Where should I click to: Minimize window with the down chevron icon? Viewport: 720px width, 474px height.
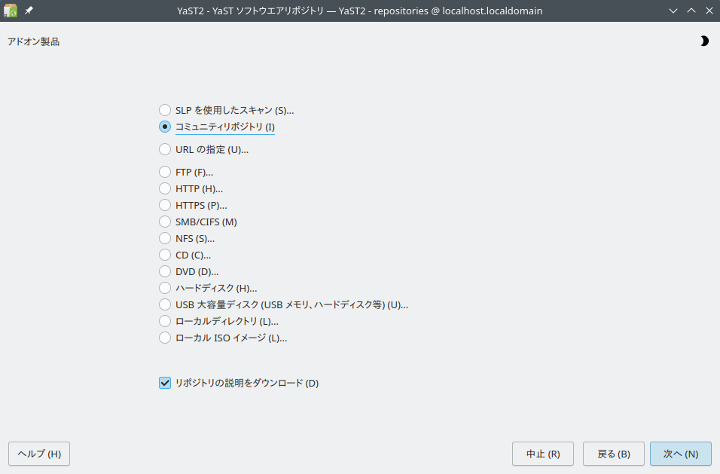(673, 11)
